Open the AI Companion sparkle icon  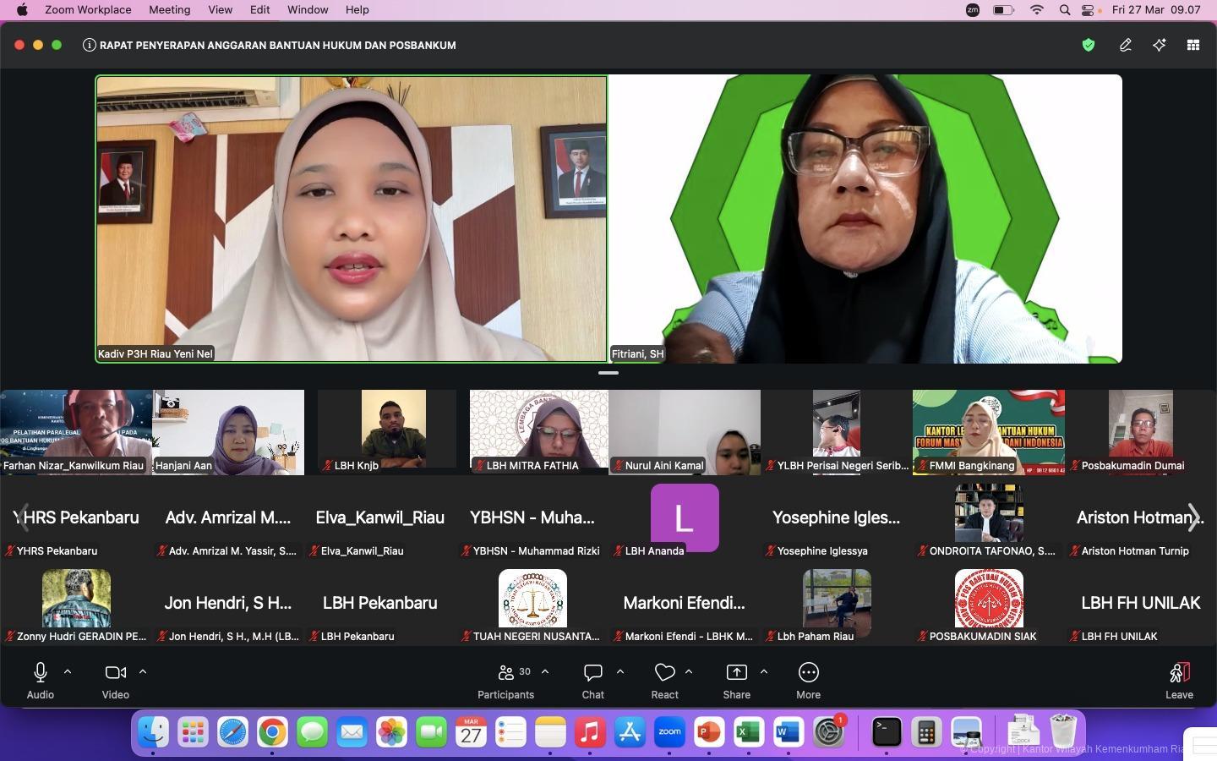click(1160, 46)
